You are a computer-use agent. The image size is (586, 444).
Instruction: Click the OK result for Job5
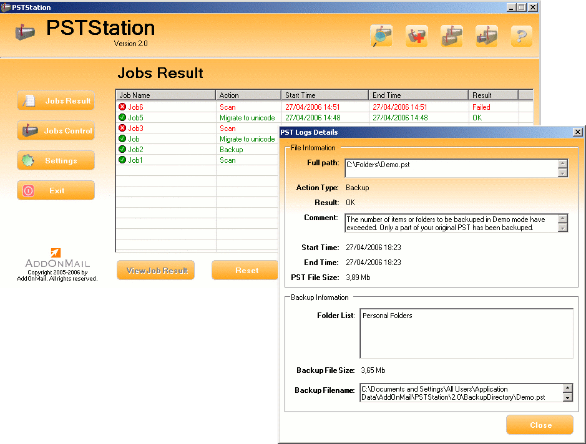[477, 118]
